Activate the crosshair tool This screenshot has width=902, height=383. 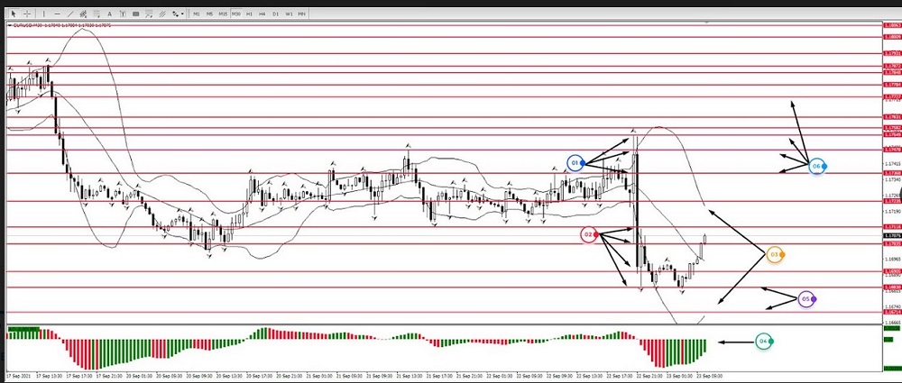coord(27,14)
